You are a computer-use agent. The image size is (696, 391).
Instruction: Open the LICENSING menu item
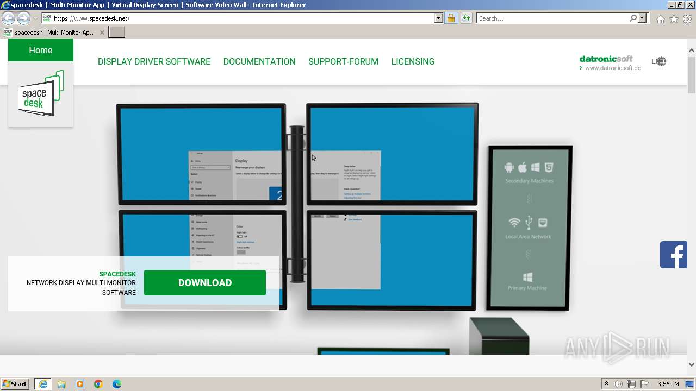pos(413,61)
